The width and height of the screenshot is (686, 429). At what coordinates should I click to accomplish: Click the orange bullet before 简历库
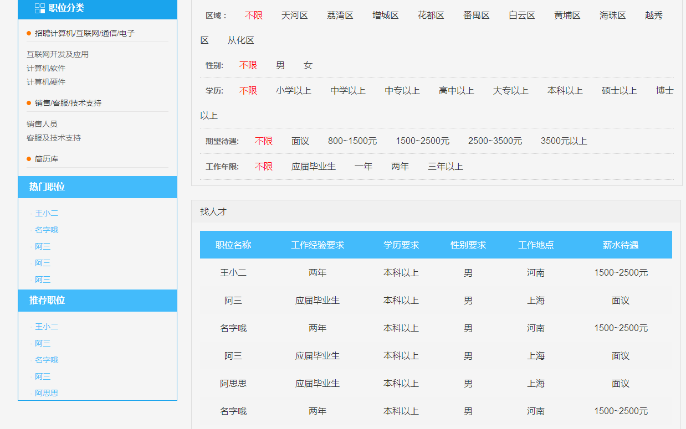(29, 159)
